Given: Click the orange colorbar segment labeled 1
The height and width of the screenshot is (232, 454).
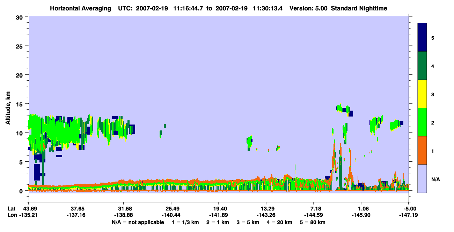Looking at the screenshot, I should (422, 150).
